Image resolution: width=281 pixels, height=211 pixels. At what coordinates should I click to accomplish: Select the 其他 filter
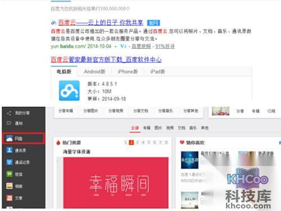pyautogui.click(x=205, y=128)
